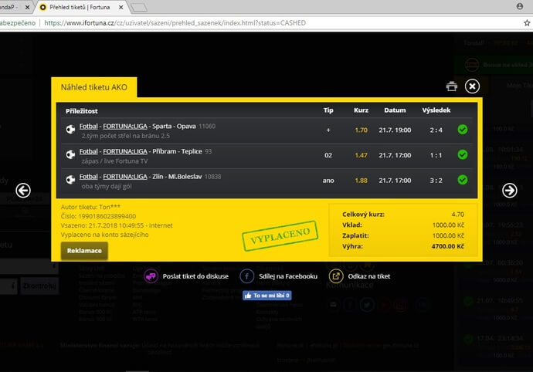The height and width of the screenshot is (372, 533).
Task: Go to next ticket with right arrow
Action: coord(510,191)
